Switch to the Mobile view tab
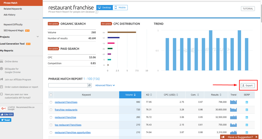 point(120,7)
